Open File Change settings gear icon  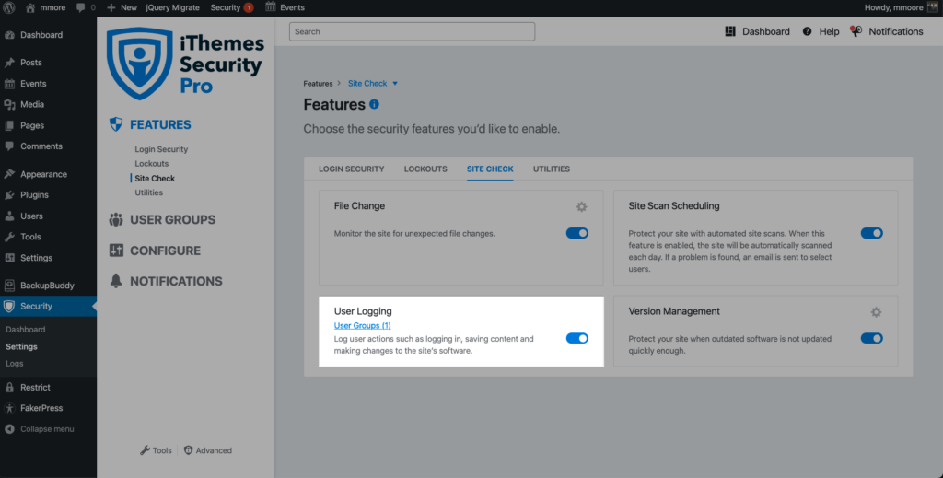click(582, 207)
